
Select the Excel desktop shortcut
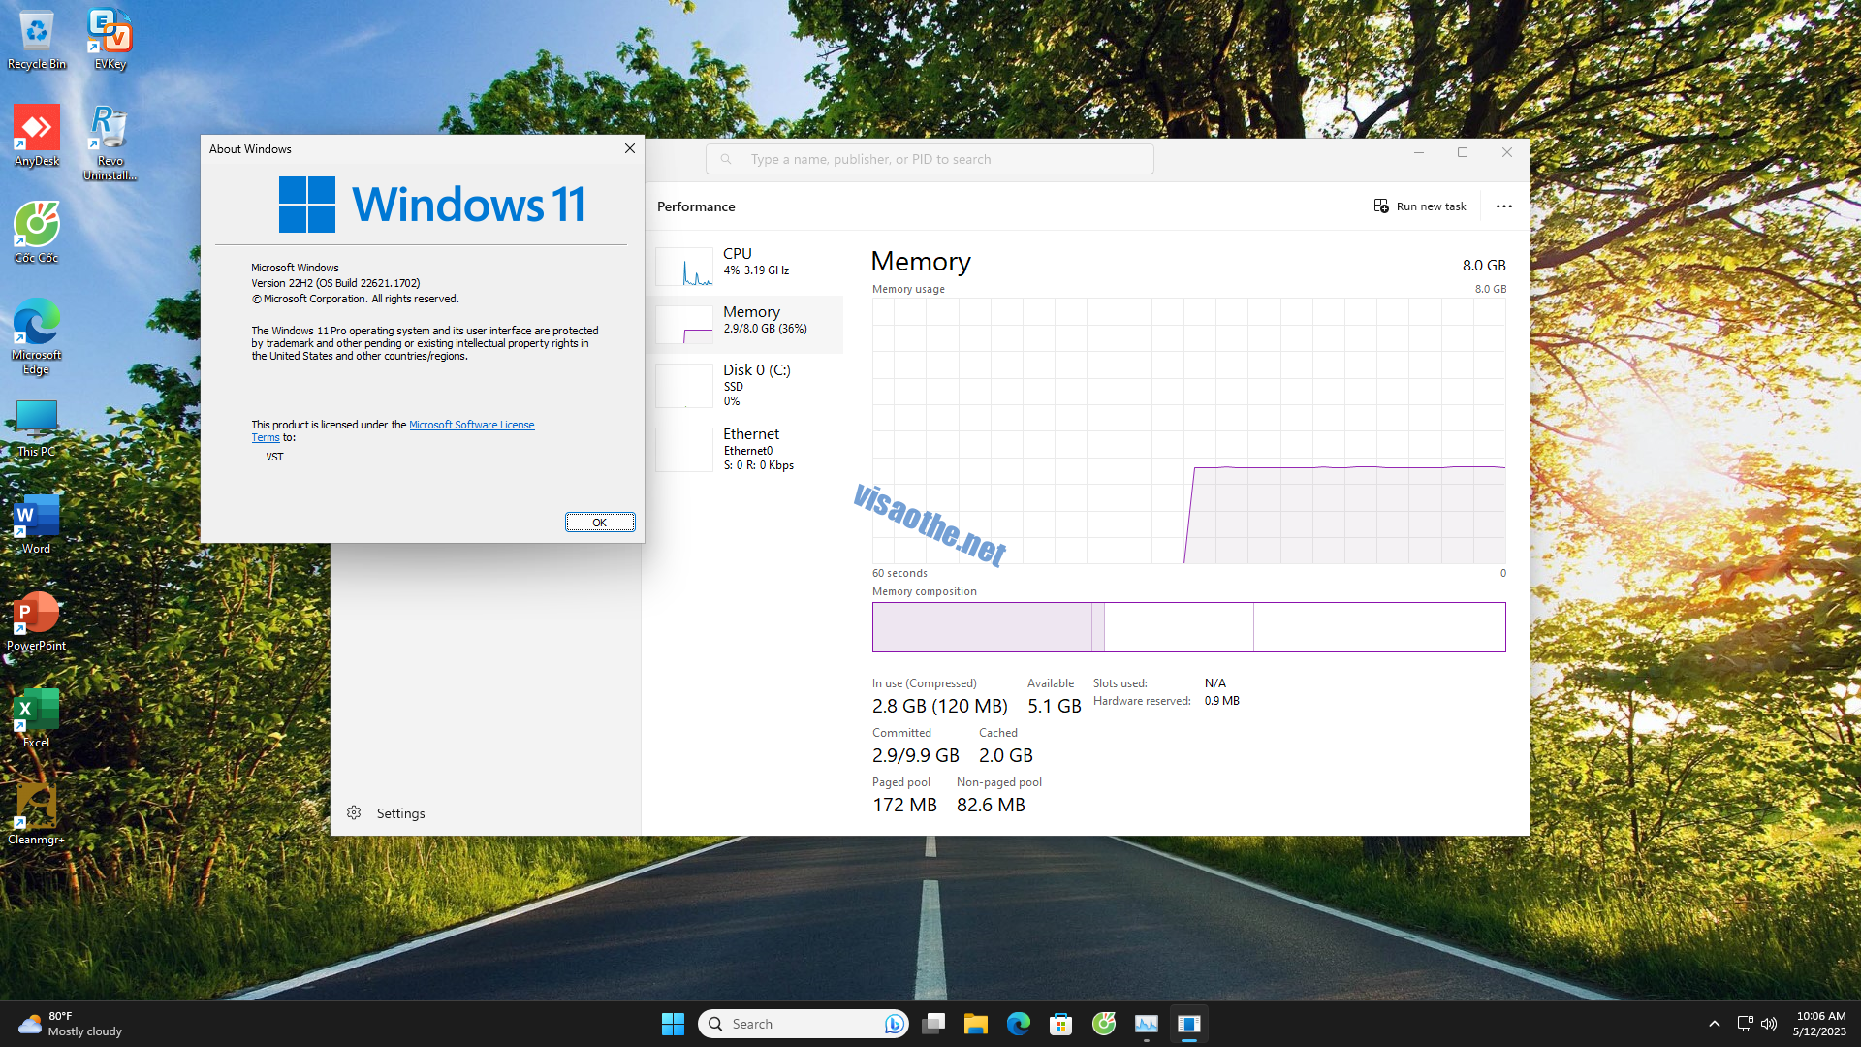(x=37, y=718)
